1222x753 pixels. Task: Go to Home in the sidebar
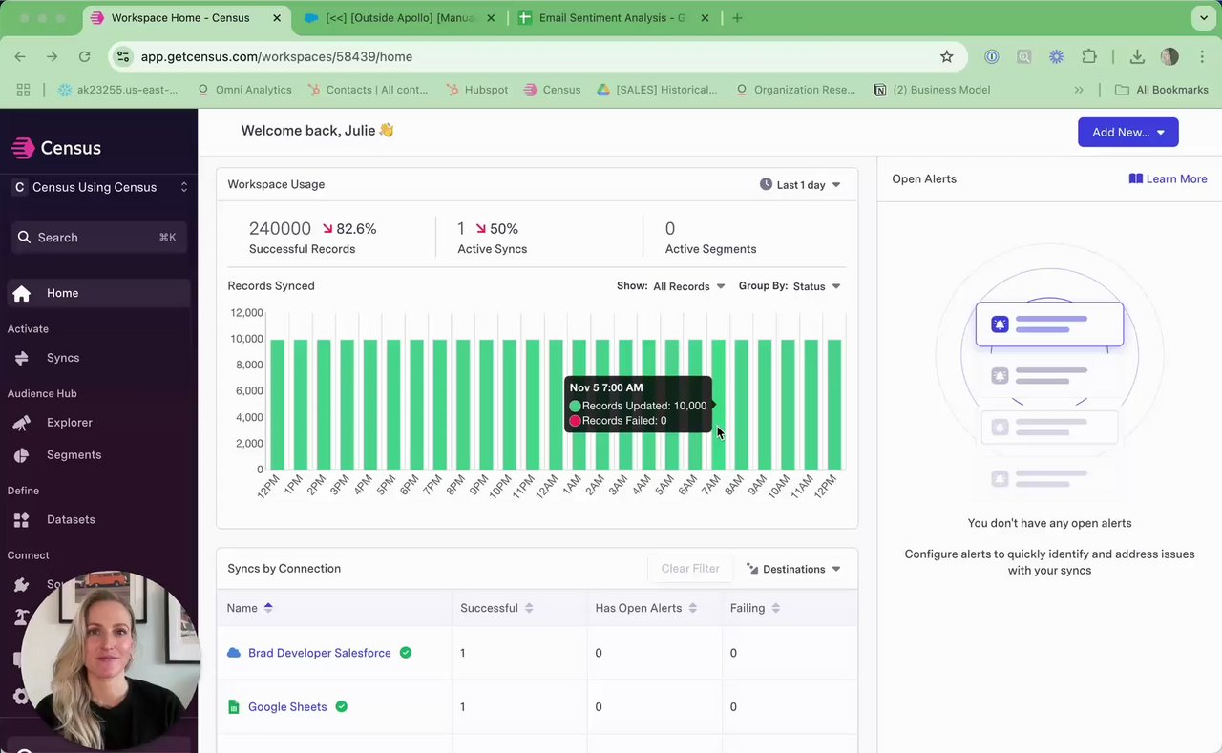99,293
